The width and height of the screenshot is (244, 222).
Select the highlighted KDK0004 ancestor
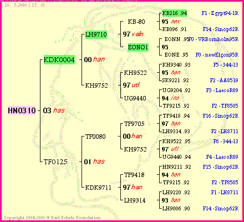pyautogui.click(x=59, y=60)
